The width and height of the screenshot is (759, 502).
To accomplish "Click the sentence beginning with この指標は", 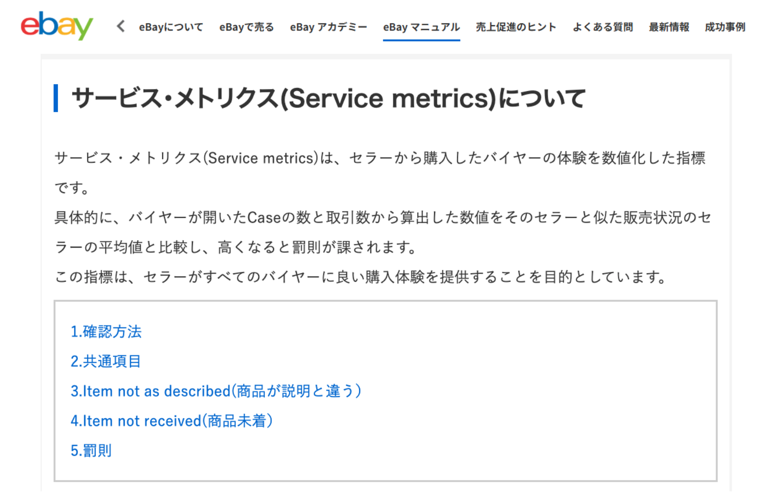I will [361, 277].
